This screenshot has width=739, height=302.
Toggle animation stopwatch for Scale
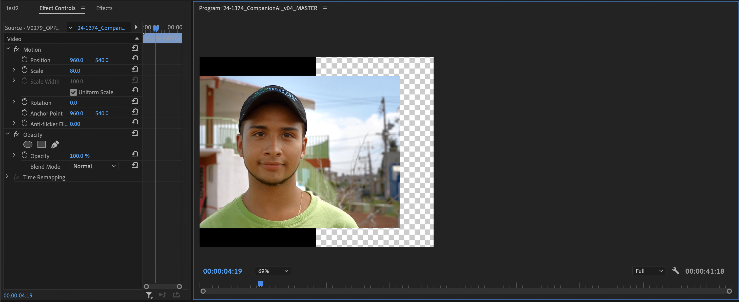tap(25, 70)
